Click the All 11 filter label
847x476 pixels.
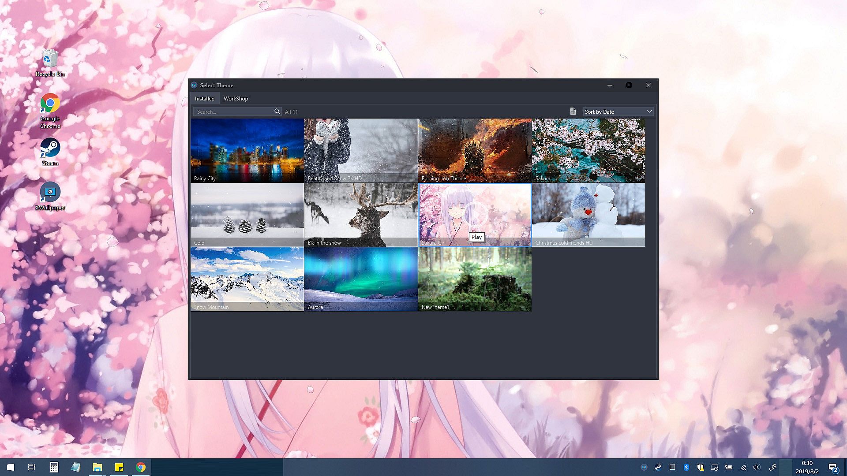291,112
